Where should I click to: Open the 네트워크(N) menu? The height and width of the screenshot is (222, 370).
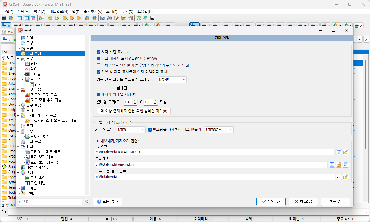click(59, 12)
